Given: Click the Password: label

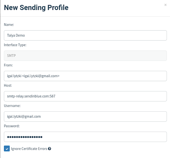Looking at the screenshot, I should tap(12, 126).
